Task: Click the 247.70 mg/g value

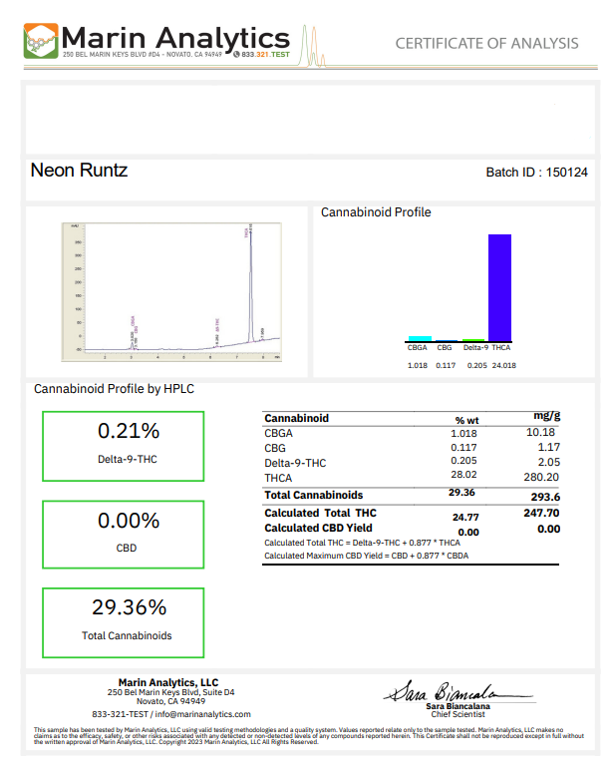Action: click(x=541, y=513)
